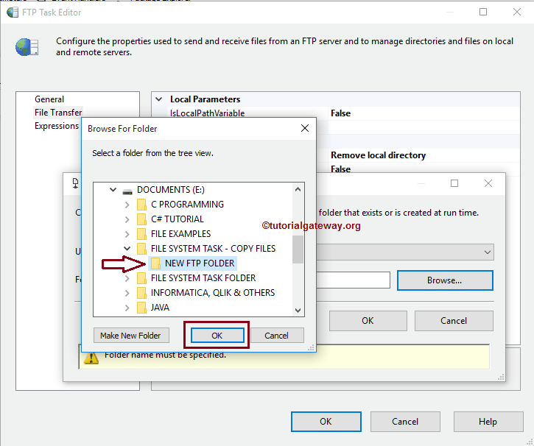The height and width of the screenshot is (446, 534).
Task: Click the JAVA folder icon
Action: 141,308
